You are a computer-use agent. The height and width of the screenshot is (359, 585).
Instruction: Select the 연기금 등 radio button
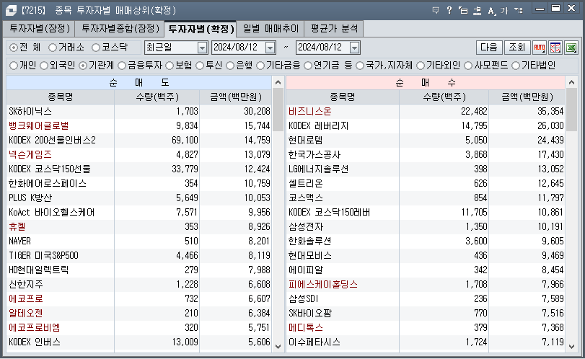click(x=308, y=66)
